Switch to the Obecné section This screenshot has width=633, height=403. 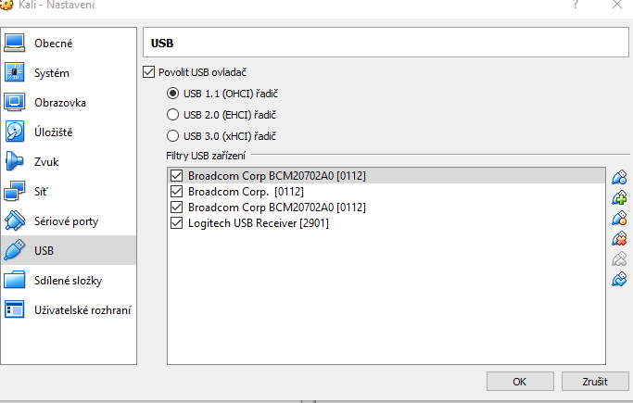54,44
